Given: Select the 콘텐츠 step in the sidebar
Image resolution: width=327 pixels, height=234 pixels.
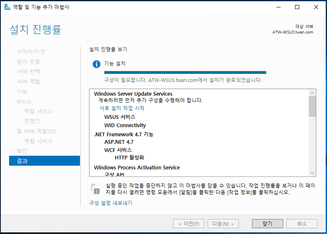Looking at the screenshot, I should [x=32, y=121].
